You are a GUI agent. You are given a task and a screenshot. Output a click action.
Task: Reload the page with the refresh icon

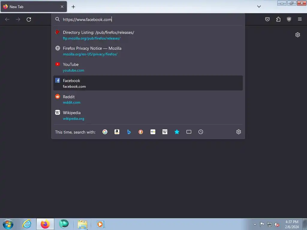29,19
